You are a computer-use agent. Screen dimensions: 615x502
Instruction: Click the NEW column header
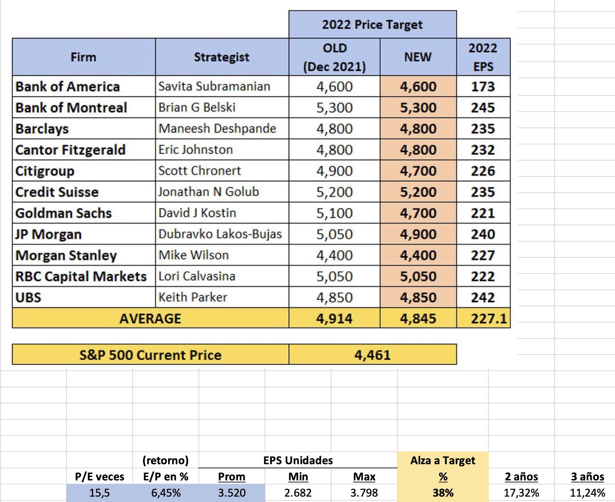pos(418,57)
